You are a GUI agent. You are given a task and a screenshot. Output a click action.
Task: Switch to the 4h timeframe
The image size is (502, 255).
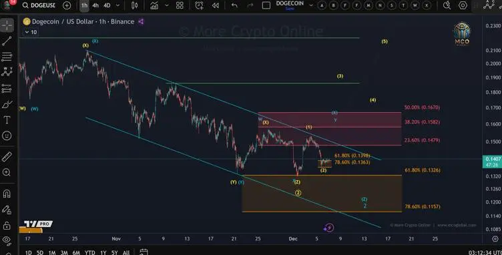point(95,5)
